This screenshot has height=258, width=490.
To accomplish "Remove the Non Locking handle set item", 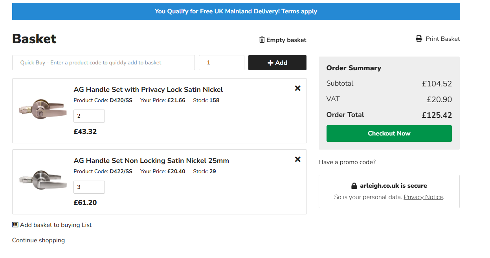I will coord(297,159).
